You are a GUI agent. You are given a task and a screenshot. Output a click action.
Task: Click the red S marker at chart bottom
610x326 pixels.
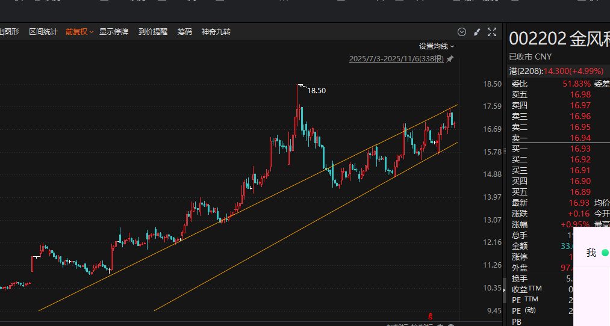coord(431,316)
